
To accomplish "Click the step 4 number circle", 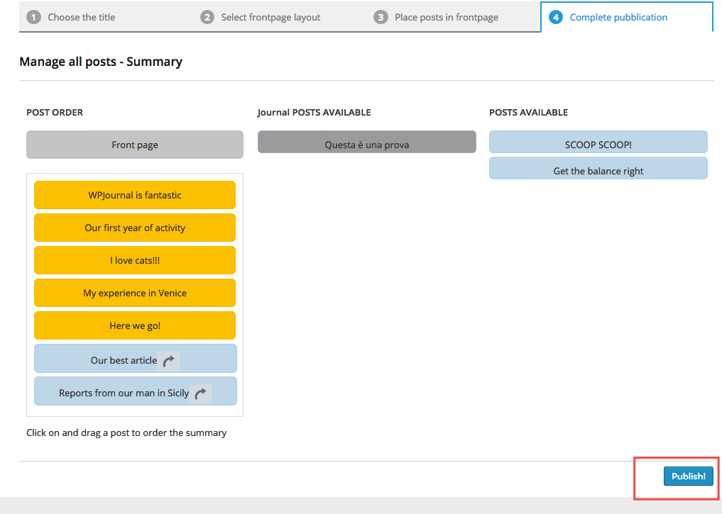I will 556,17.
